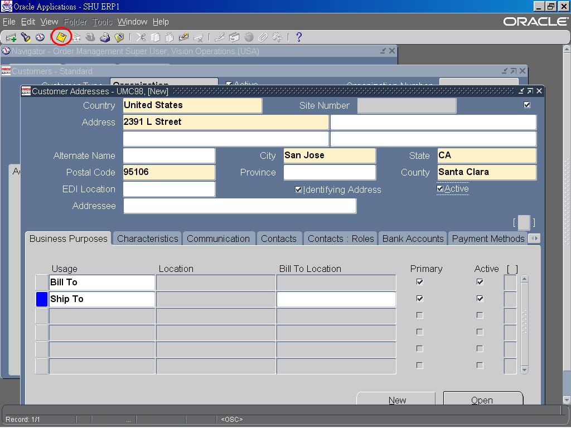Click the Switch Responsibilities hat icon

point(90,37)
